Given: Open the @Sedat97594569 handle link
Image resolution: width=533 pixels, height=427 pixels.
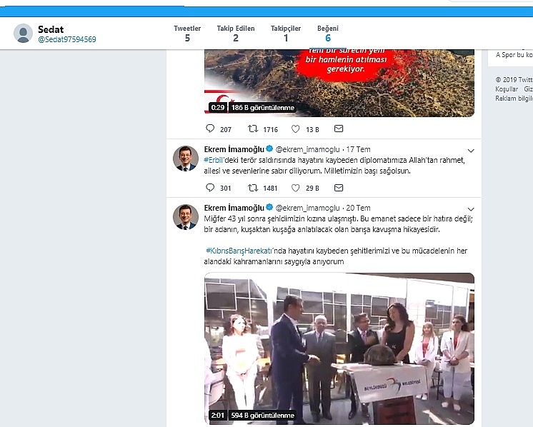Looking at the screenshot, I should pos(66,39).
